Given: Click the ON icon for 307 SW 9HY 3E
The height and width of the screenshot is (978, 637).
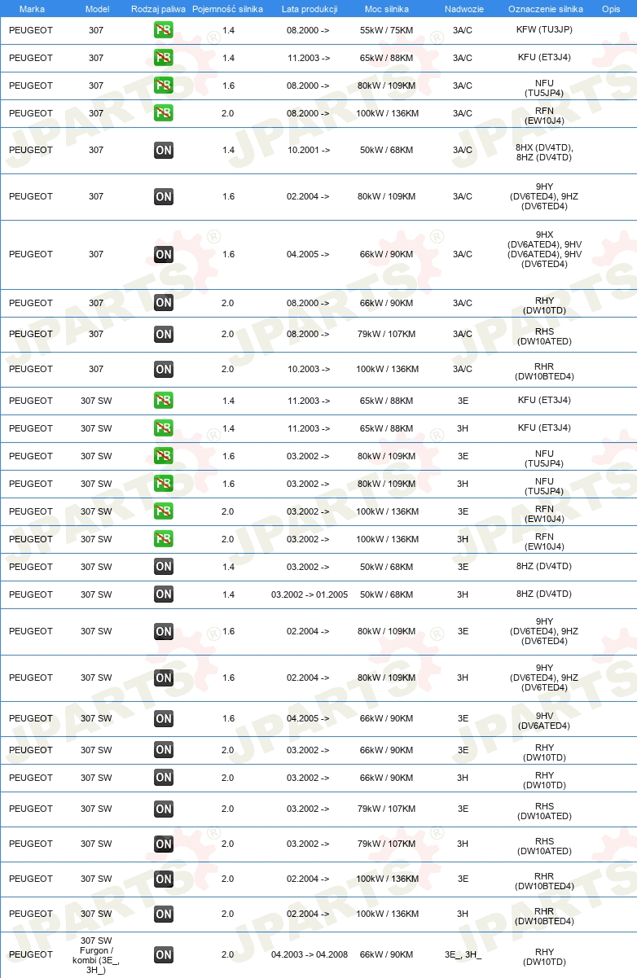Looking at the screenshot, I should tap(164, 631).
